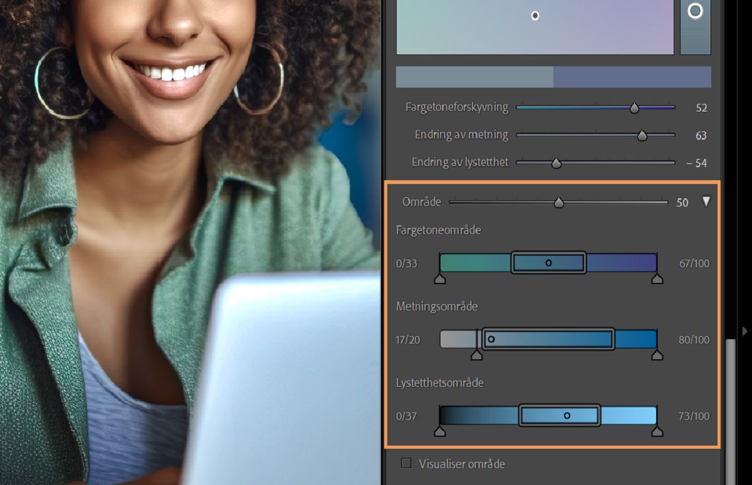
Task: Click the Metningsområde right falloff handle
Action: point(657,355)
